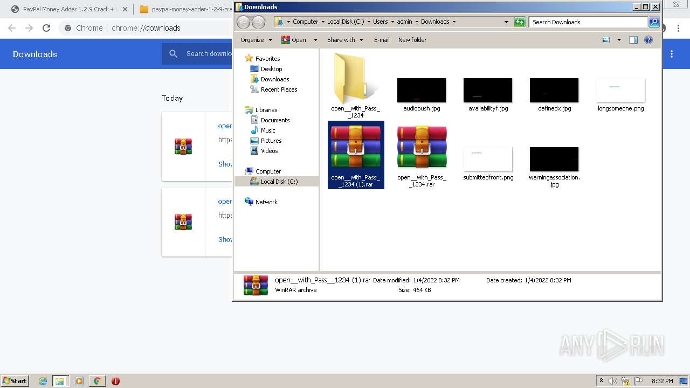This screenshot has height=388, width=690.
Task: Click the Search Downloads field
Action: tap(588, 22)
